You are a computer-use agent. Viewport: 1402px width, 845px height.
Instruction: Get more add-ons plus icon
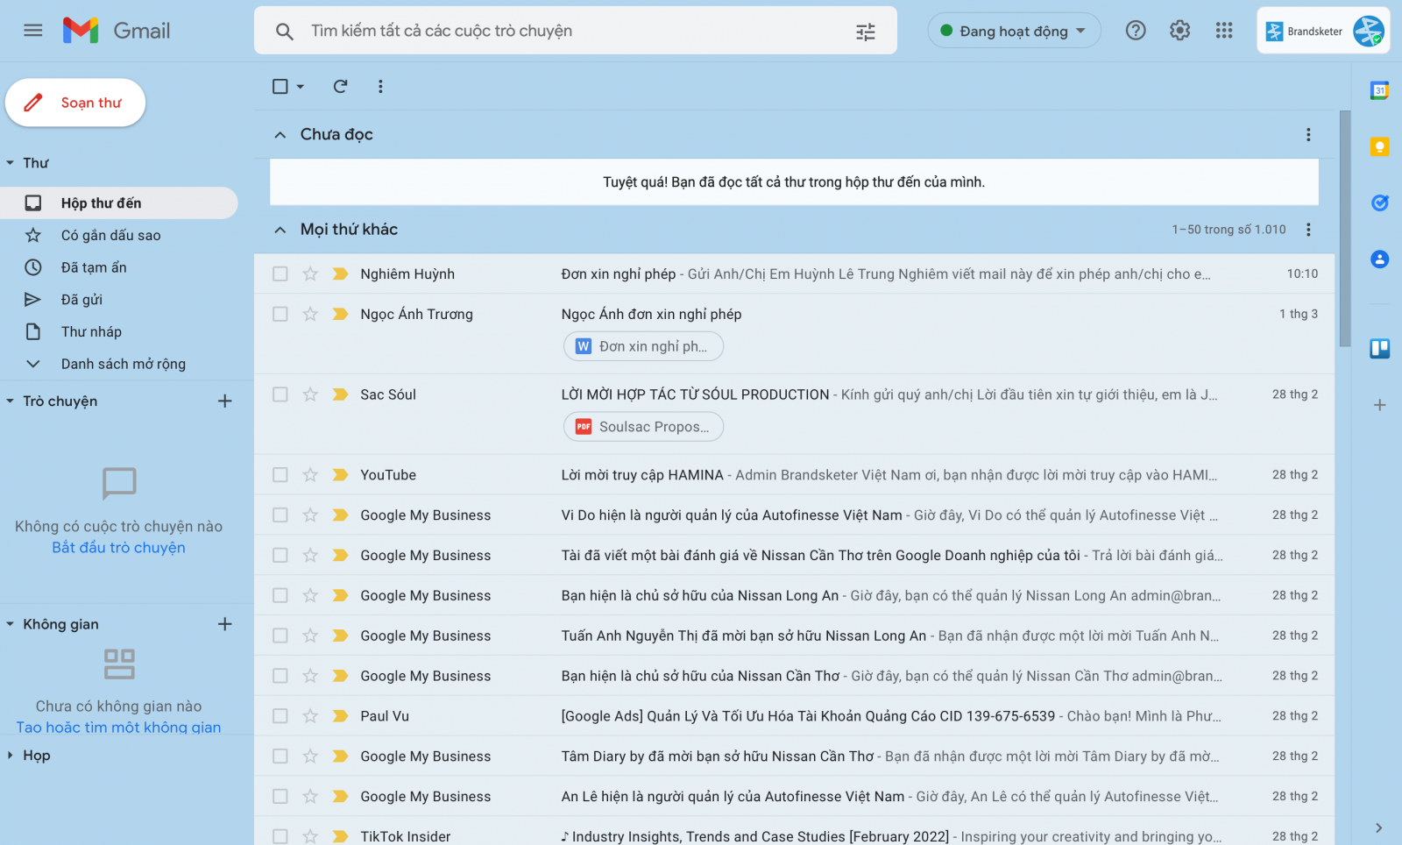[x=1379, y=405]
